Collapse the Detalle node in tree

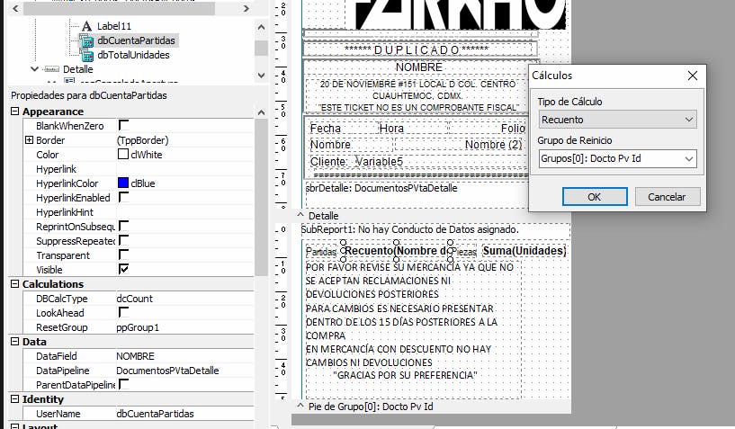point(34,69)
